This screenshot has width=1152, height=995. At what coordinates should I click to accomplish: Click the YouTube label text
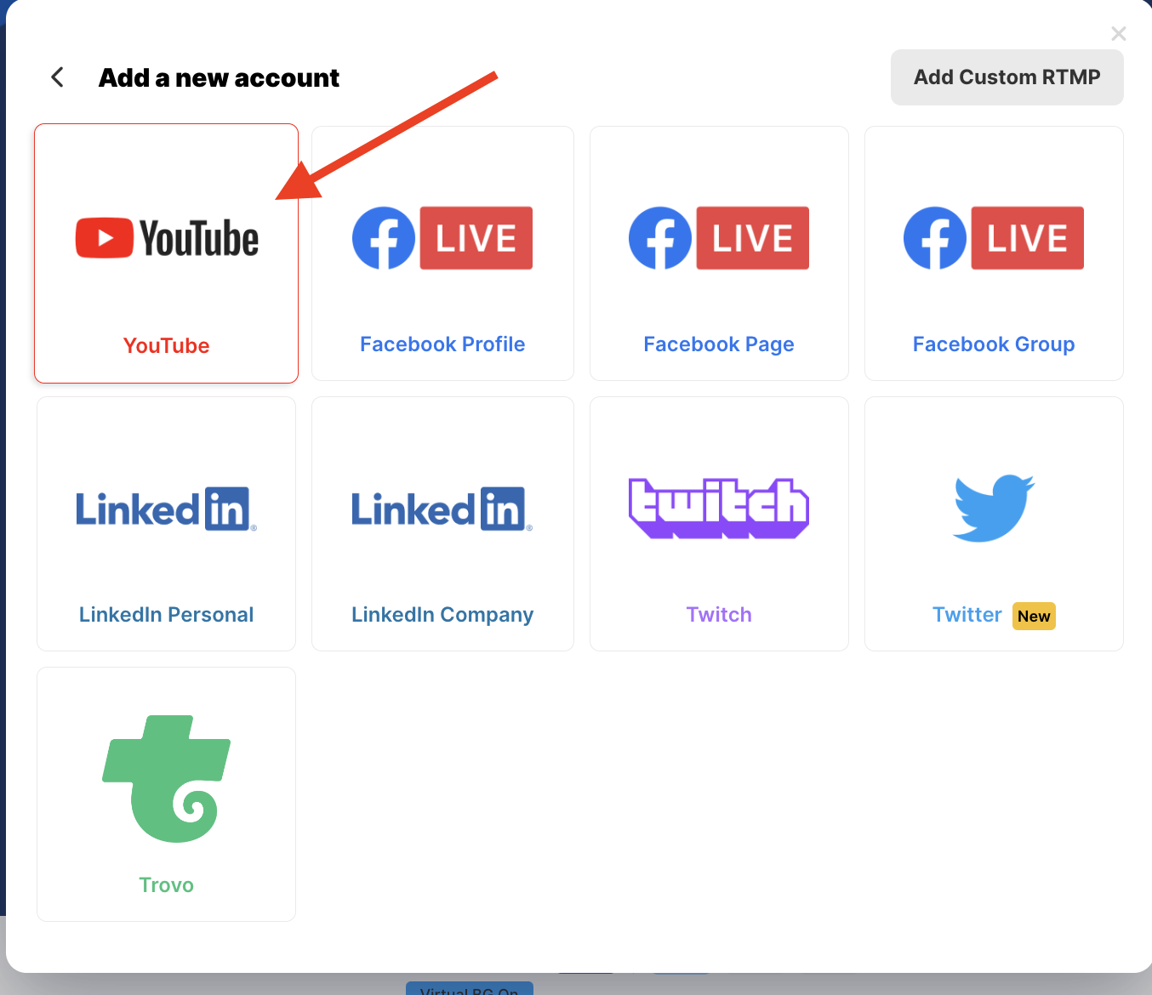tap(167, 346)
